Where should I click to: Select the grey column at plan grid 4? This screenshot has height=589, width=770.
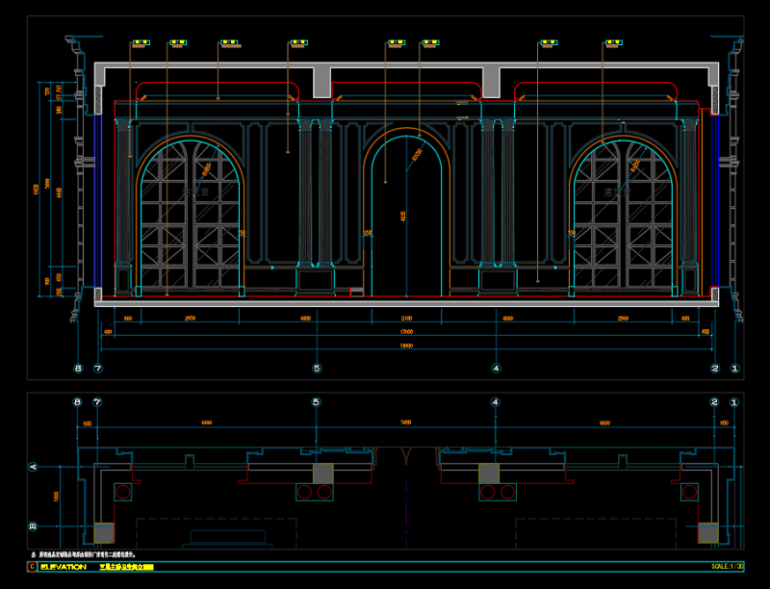pyautogui.click(x=490, y=474)
